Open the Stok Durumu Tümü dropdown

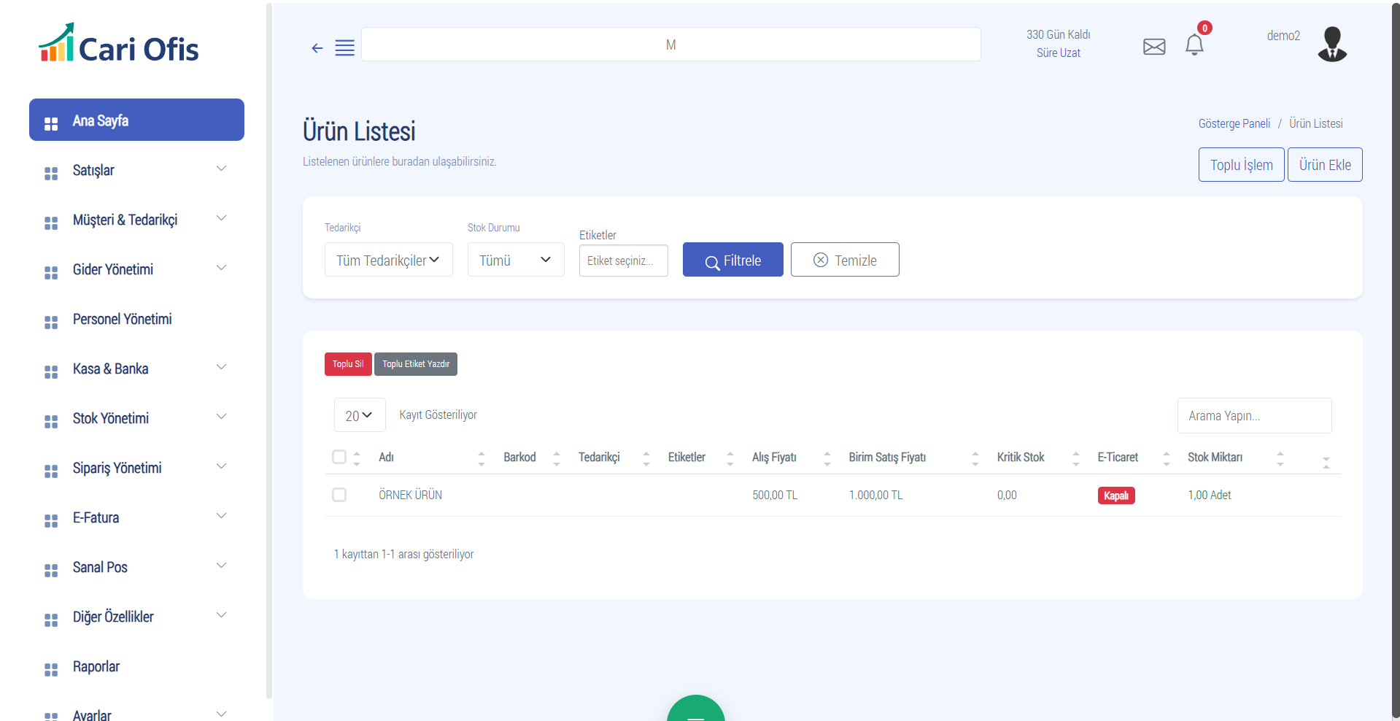click(515, 260)
